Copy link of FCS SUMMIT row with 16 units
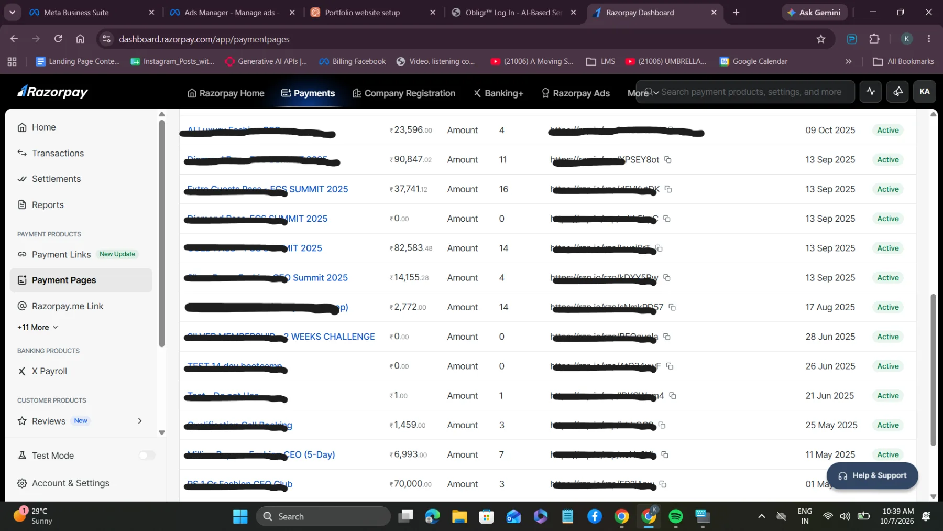The height and width of the screenshot is (531, 943). [668, 189]
